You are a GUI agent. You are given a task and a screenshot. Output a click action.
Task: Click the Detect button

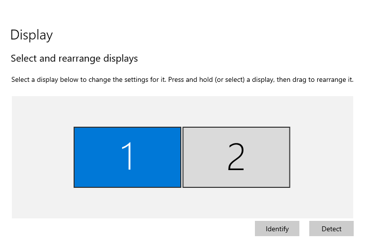tap(331, 228)
